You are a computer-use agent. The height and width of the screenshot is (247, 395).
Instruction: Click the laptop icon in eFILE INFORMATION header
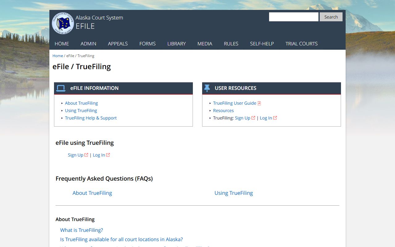click(61, 88)
